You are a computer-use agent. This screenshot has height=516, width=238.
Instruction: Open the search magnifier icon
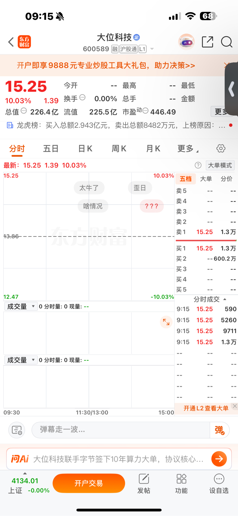[x=227, y=42]
